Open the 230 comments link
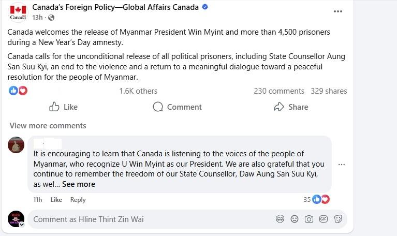The image size is (397, 236). tap(278, 91)
